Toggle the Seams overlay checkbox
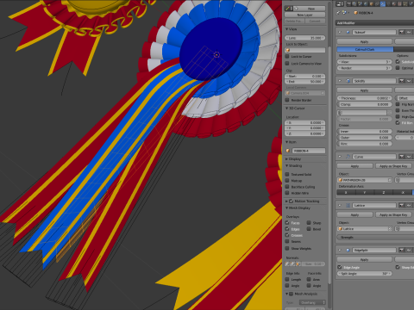This screenshot has width=414, height=310. pos(287,242)
